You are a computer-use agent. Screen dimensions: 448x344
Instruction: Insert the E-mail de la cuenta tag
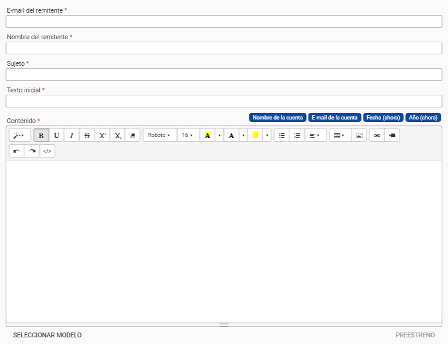[334, 117]
